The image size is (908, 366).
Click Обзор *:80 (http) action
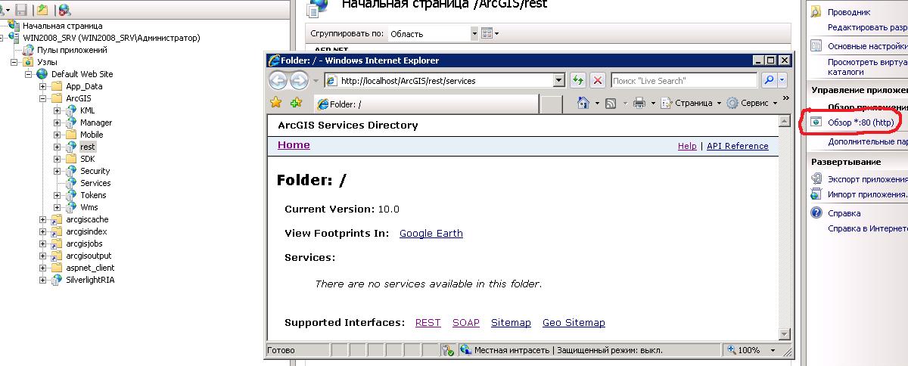[x=861, y=122]
